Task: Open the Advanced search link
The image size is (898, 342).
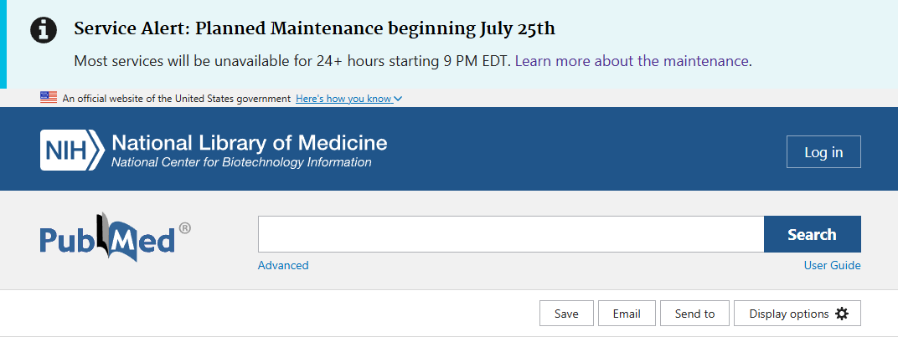Action: coord(283,265)
